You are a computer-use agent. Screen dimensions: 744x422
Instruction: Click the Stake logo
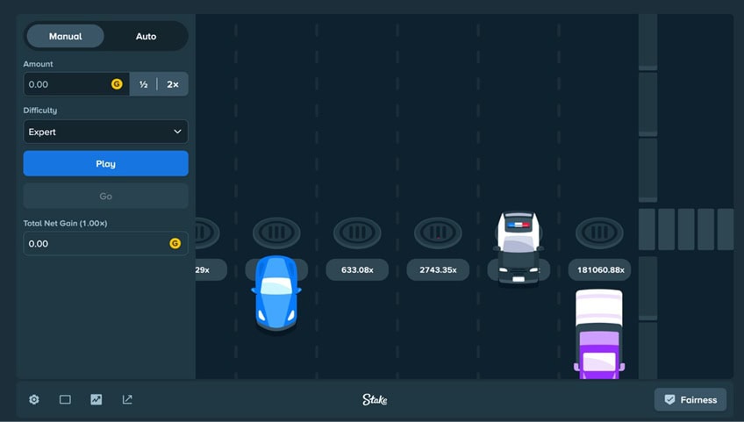[x=375, y=400]
